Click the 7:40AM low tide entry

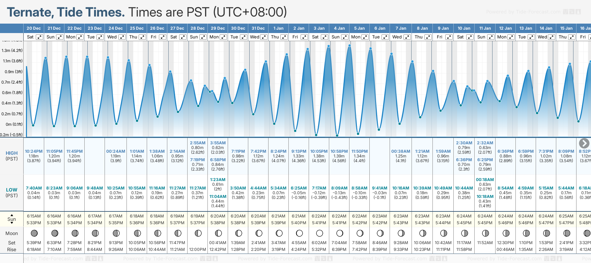[x=34, y=188]
